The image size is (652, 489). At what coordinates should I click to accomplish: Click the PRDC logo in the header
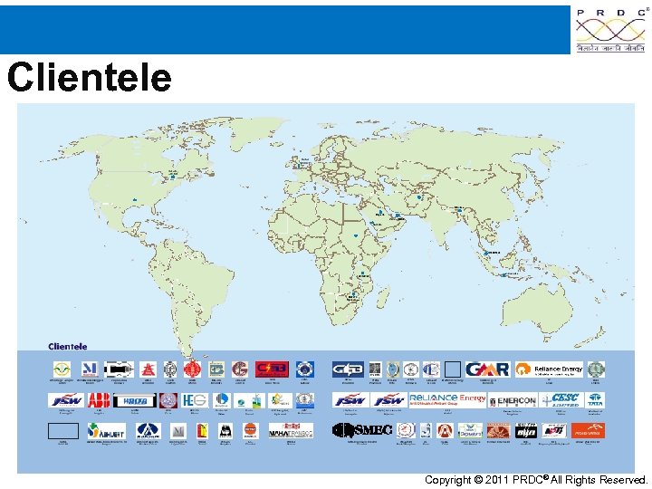(610, 30)
